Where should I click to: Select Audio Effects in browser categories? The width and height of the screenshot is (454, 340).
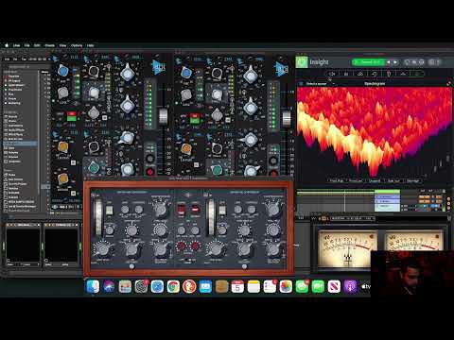pyautogui.click(x=16, y=129)
